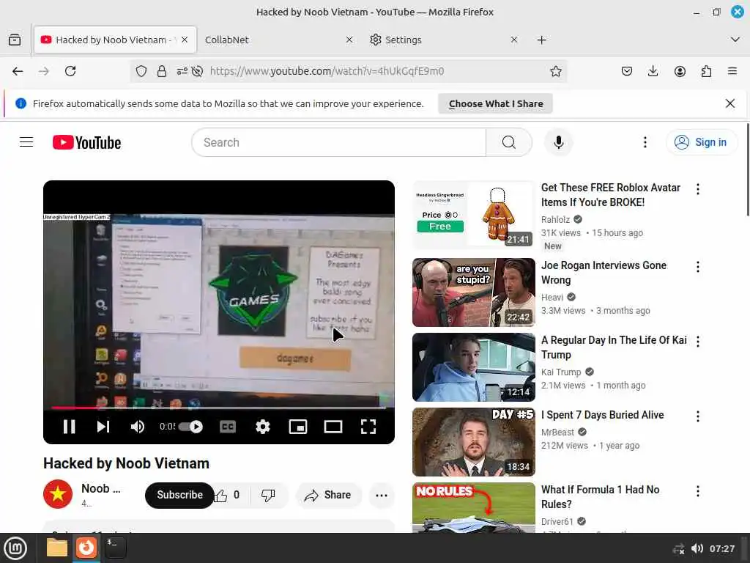Image resolution: width=750 pixels, height=563 pixels.
Task: Subscribe to the Noob channel
Action: click(x=179, y=495)
